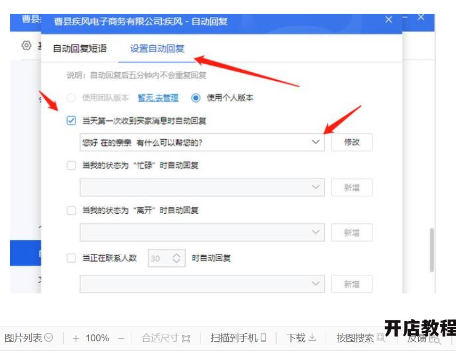
Task: Click the 修改 button
Action: point(352,142)
